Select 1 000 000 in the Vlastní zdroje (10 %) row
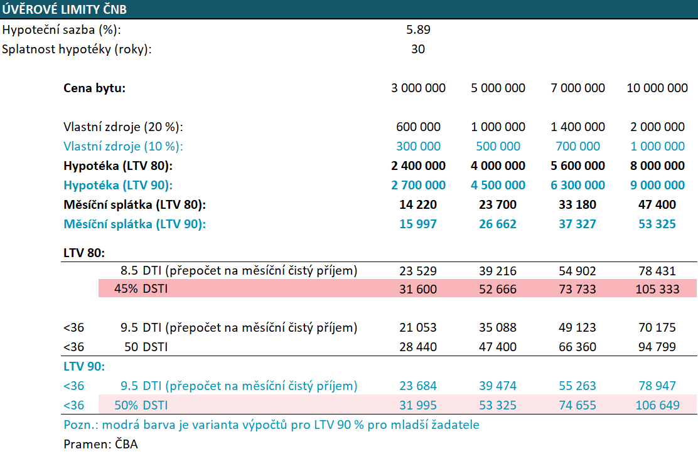 pyautogui.click(x=657, y=146)
